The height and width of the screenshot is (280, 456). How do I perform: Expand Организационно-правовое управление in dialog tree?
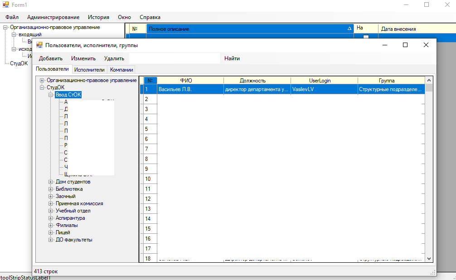pyautogui.click(x=42, y=80)
